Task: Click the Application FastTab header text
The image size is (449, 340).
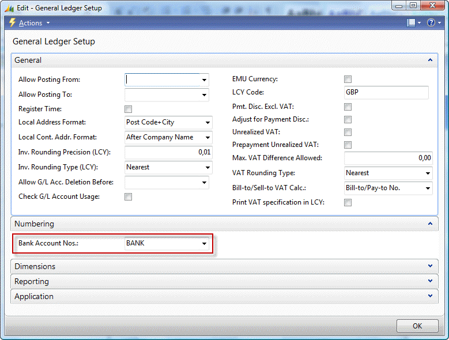Action: 34,297
